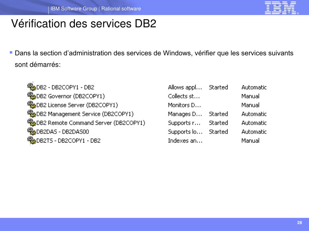Screen dimensions: 309x231
Task: Click the description 'Allows appl...'
Action: (x=185, y=88)
